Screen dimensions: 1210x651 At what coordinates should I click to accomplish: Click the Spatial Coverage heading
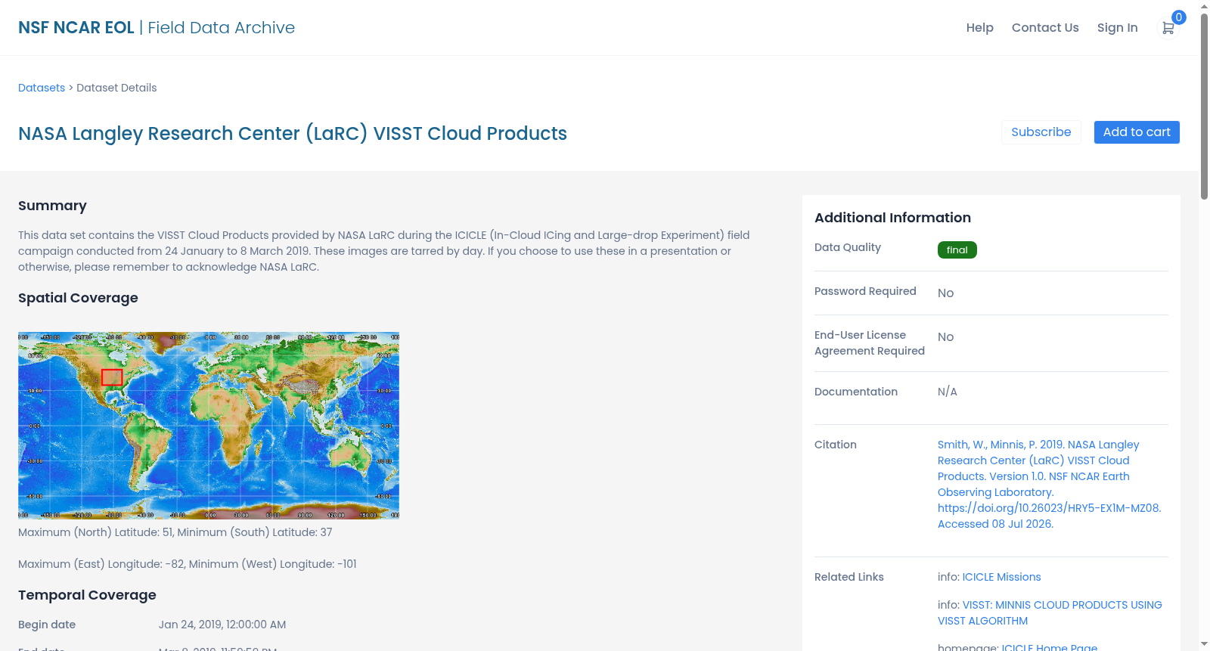78,298
